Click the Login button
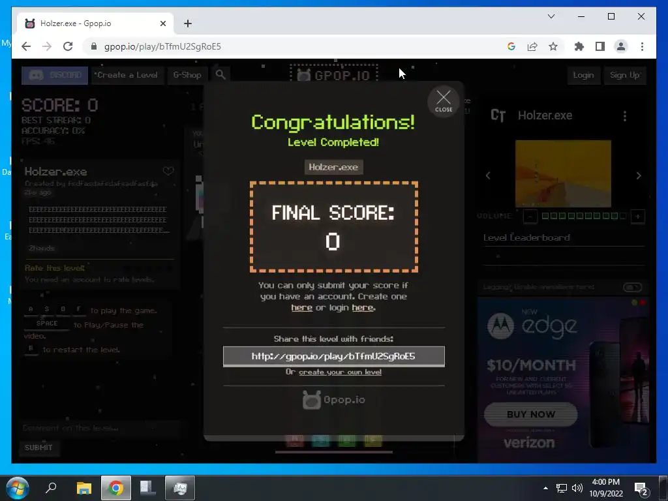 (x=583, y=75)
